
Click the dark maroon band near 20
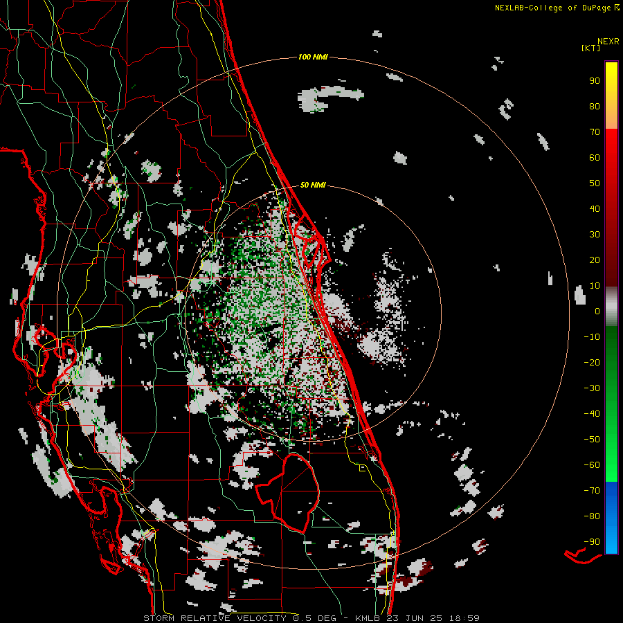pos(611,262)
